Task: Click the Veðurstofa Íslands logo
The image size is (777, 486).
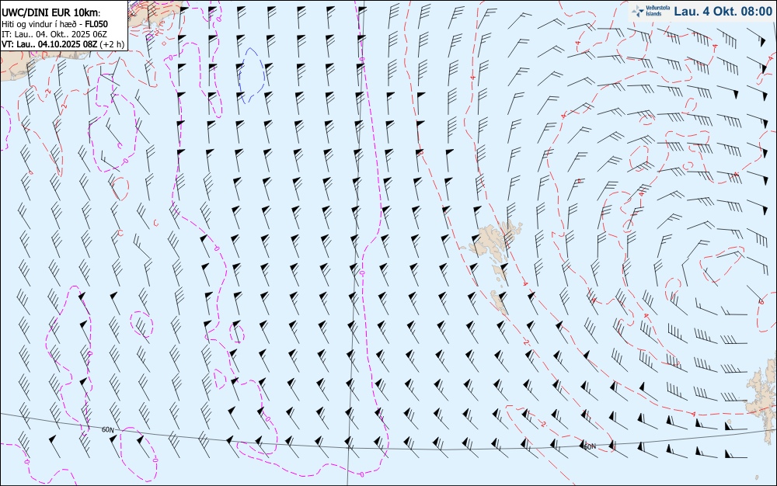Action: point(650,11)
